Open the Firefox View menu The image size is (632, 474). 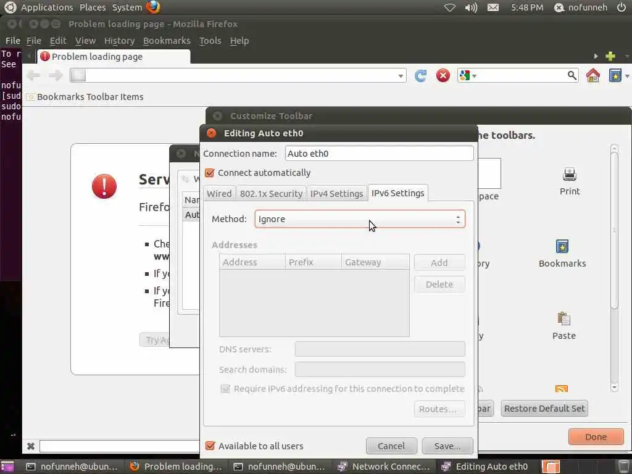click(x=85, y=41)
